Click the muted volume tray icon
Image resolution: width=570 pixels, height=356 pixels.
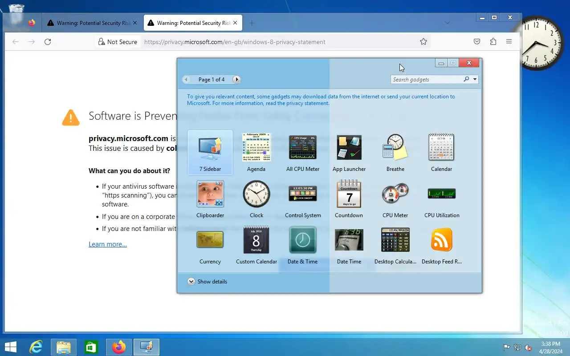[x=528, y=348]
